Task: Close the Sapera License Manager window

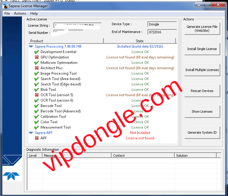Action: tap(218, 5)
